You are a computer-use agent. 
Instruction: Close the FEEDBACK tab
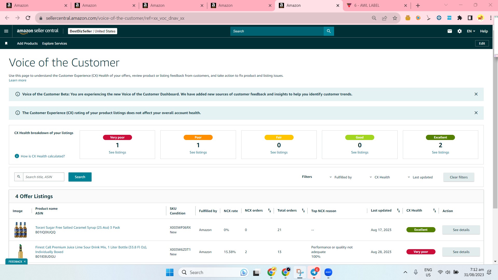25,262
